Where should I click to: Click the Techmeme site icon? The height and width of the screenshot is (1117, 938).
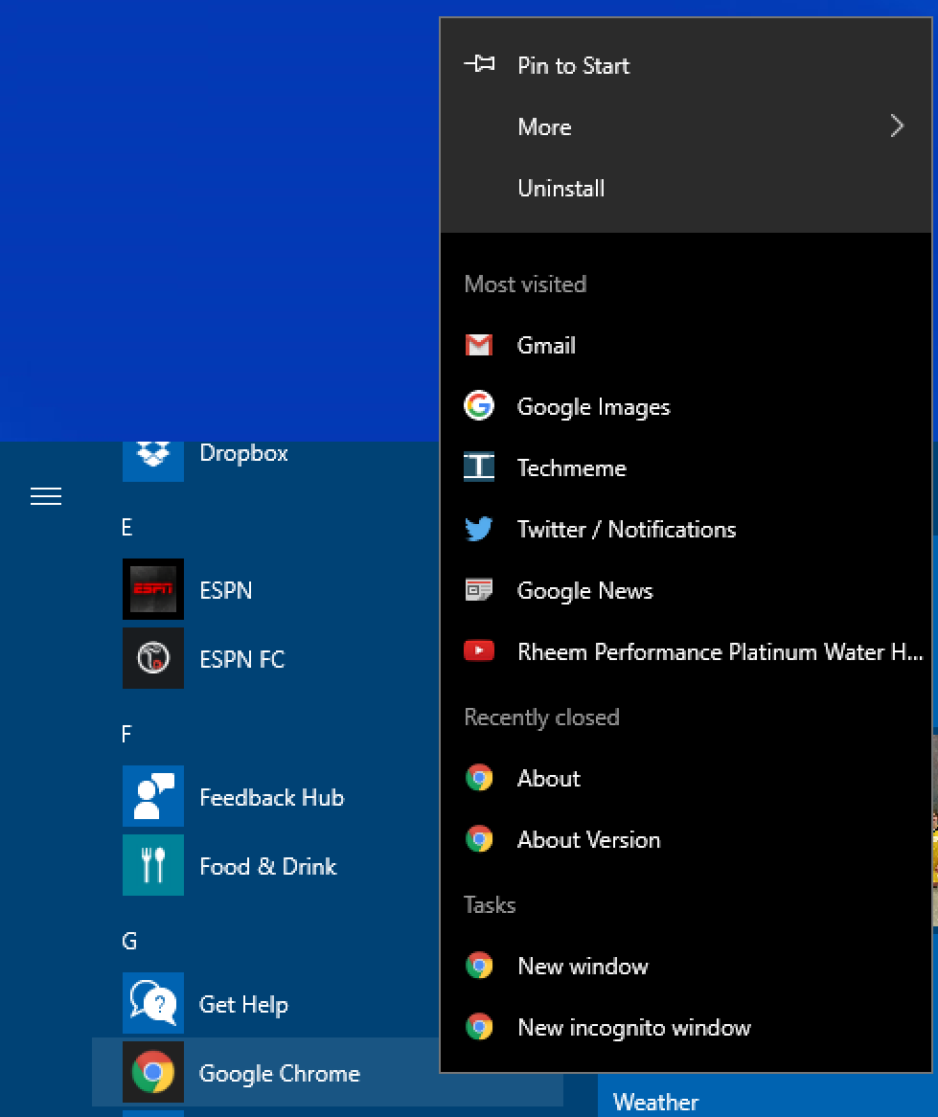[479, 467]
